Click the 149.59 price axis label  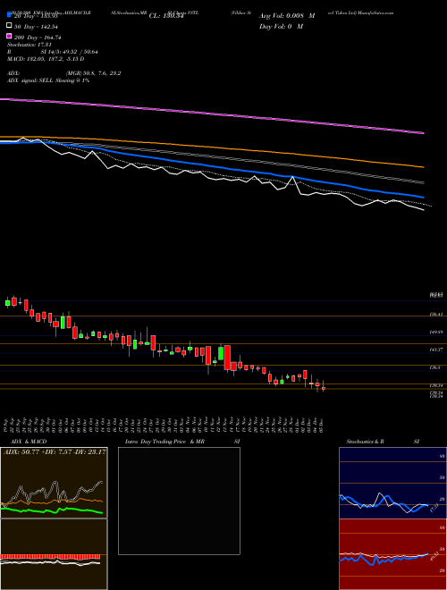click(437, 333)
